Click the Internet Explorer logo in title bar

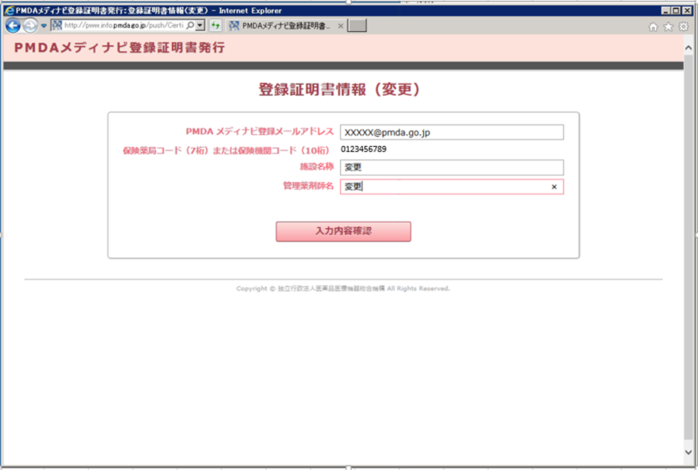[10, 11]
